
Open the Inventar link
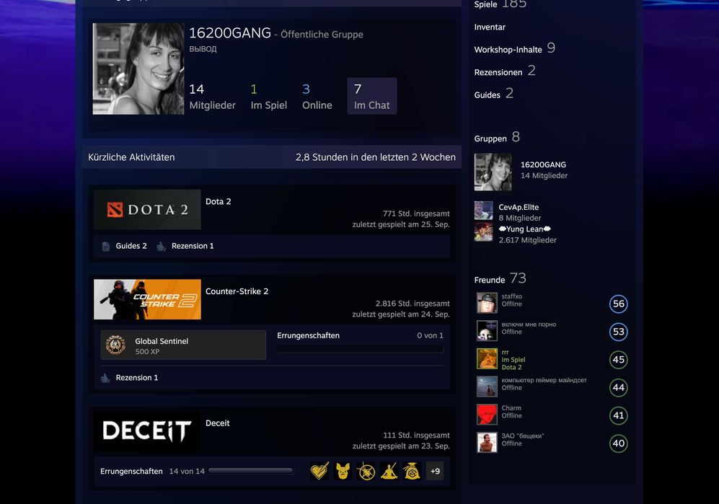point(490,27)
